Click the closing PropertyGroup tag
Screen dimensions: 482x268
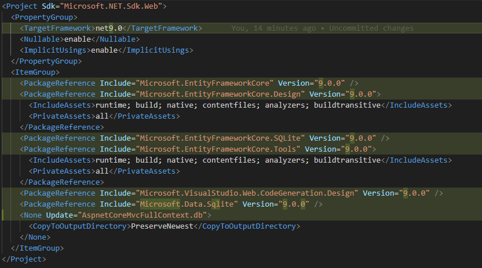[x=46, y=61]
